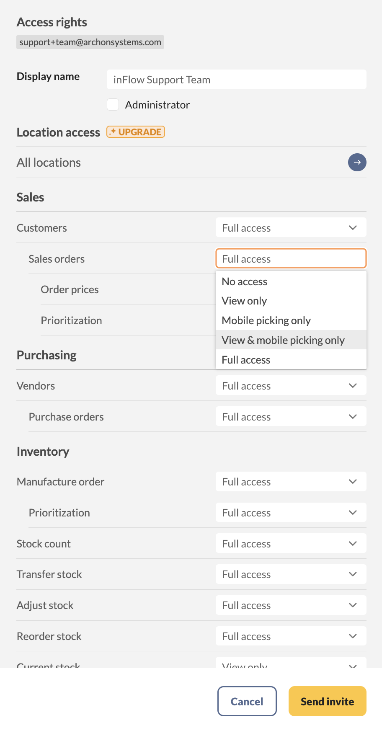Click the UPGRADE badge next to Location access
This screenshot has width=382, height=733.
click(136, 132)
